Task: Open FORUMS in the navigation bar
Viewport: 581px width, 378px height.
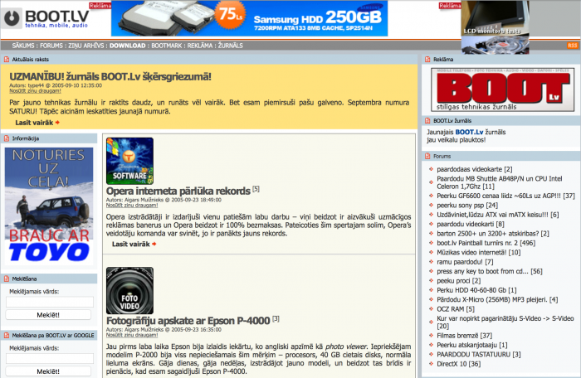Action: (x=51, y=46)
